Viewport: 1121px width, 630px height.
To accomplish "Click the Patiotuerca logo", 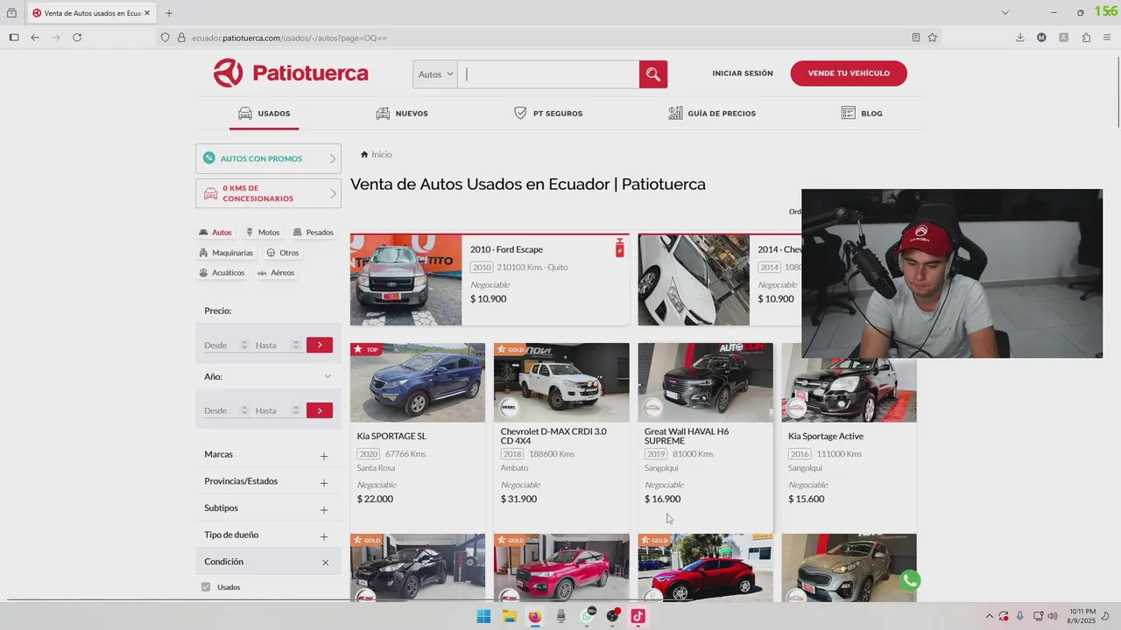I will tap(291, 73).
